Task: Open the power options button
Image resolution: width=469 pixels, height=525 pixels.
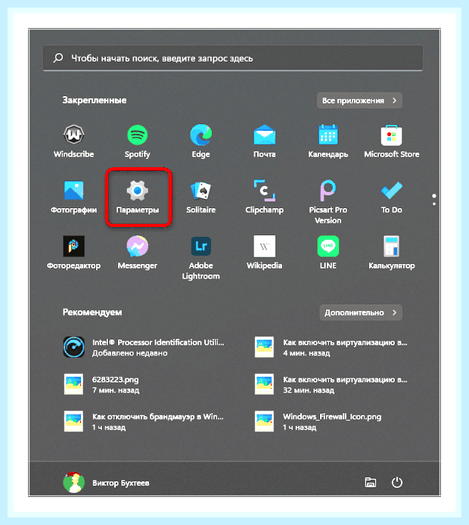Action: [397, 483]
